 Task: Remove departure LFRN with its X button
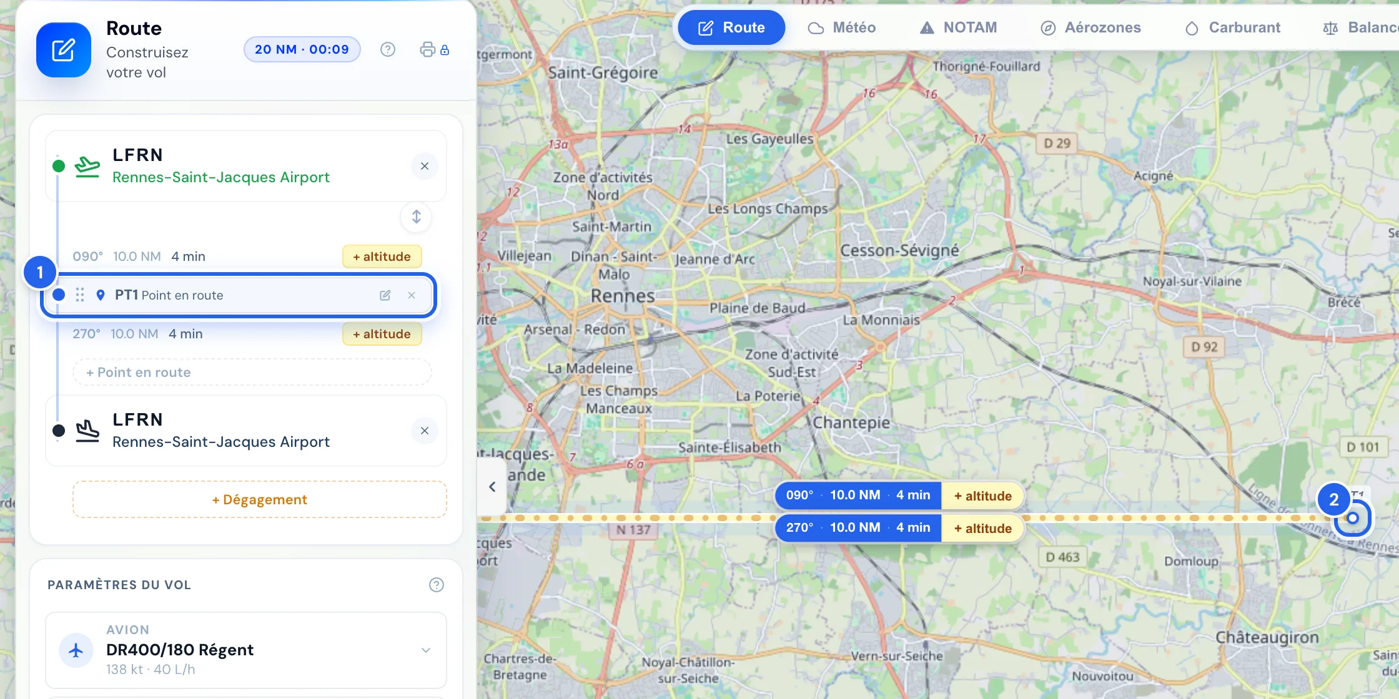[425, 166]
